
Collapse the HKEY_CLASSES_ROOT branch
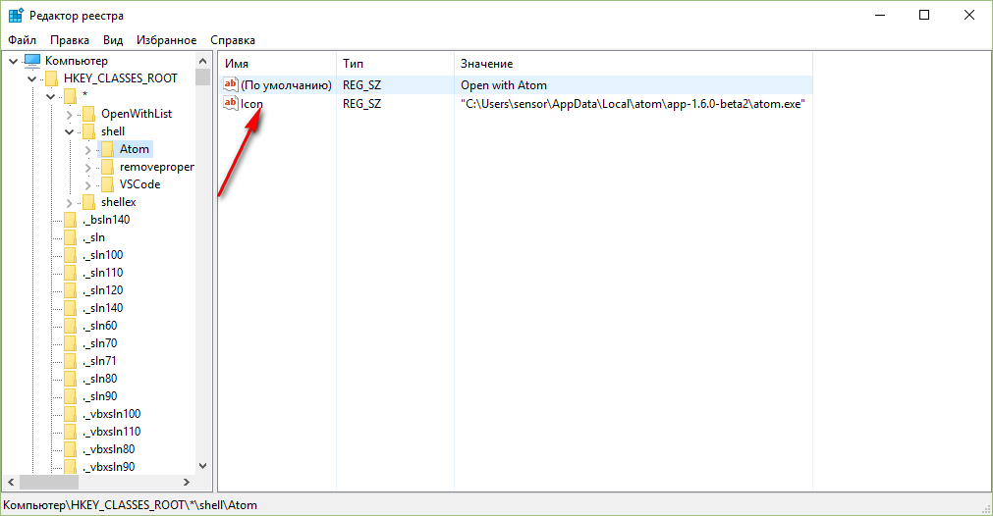pos(32,79)
